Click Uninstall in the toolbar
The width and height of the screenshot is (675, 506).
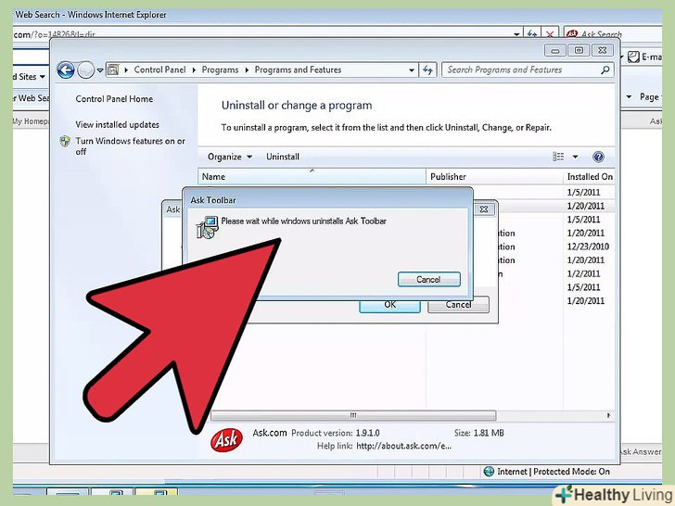pyautogui.click(x=283, y=157)
